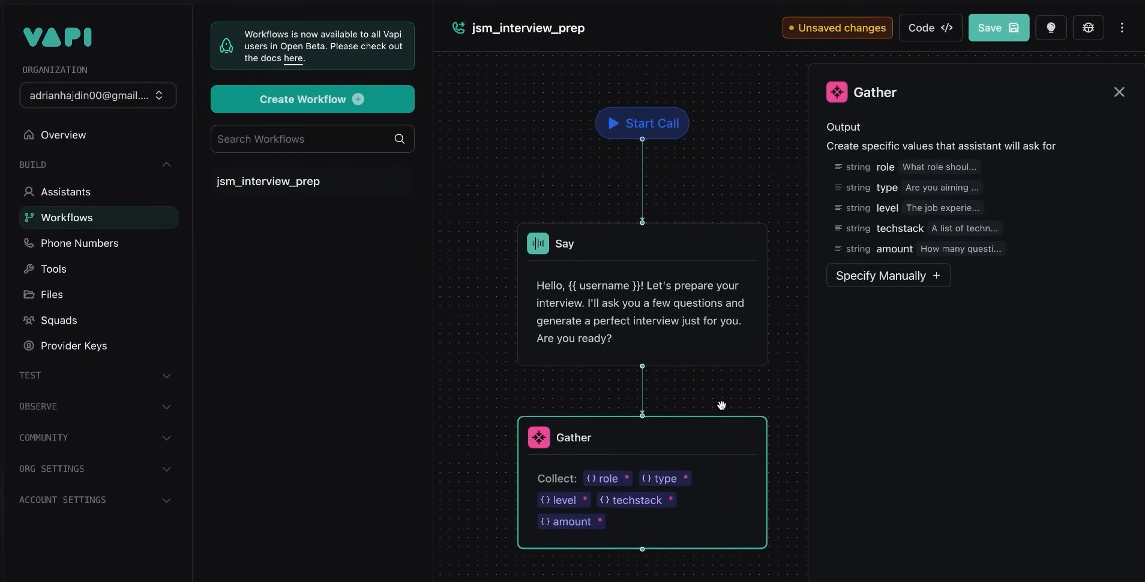Expand the TEST section

point(167,376)
